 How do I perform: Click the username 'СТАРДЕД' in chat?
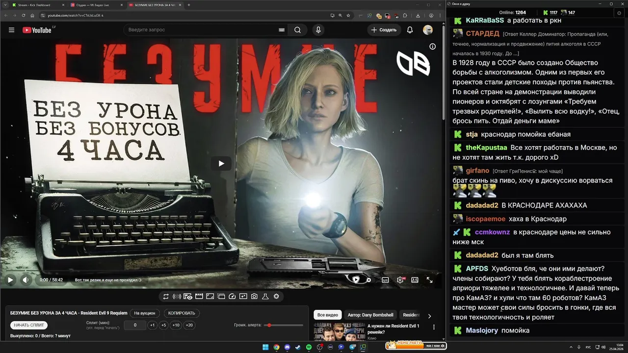[483, 33]
